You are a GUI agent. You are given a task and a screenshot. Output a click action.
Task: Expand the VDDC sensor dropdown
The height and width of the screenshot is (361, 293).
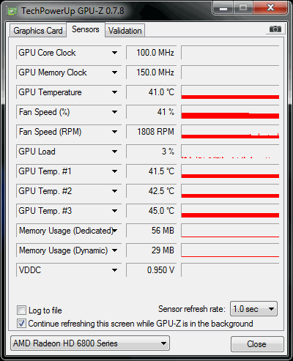click(114, 270)
